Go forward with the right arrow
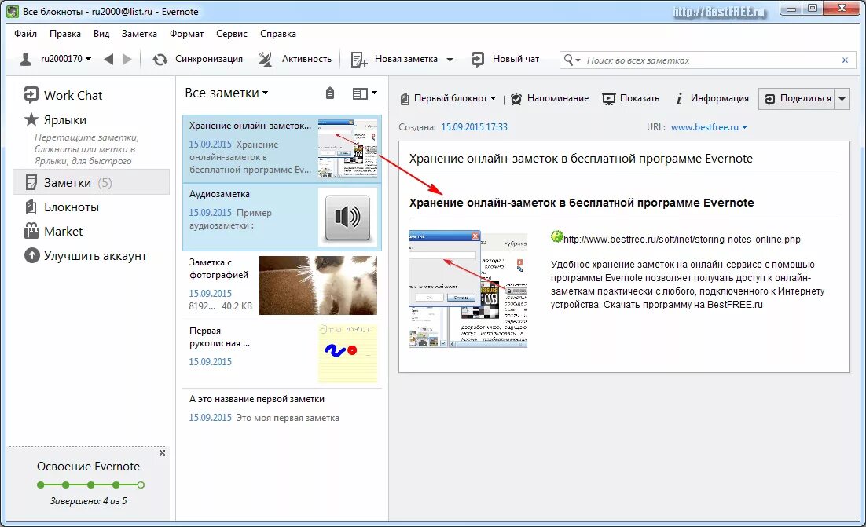Image resolution: width=866 pixels, height=527 pixels. [x=127, y=59]
